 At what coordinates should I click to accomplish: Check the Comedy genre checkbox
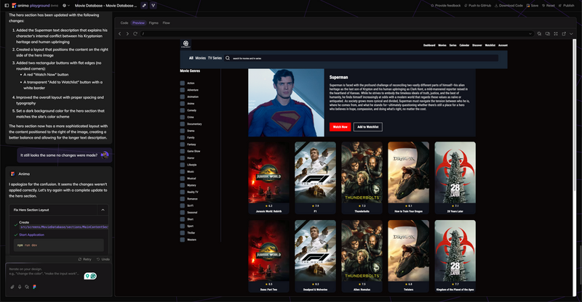(x=183, y=110)
